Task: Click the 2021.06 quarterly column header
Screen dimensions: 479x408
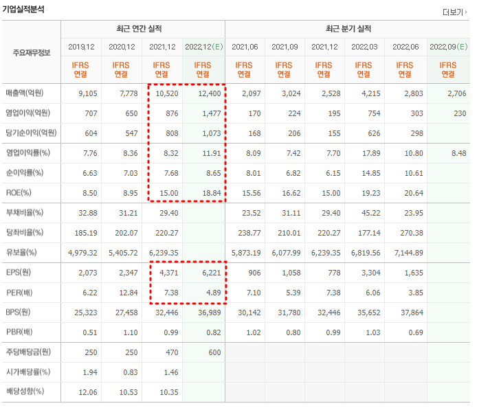Action: coord(245,47)
